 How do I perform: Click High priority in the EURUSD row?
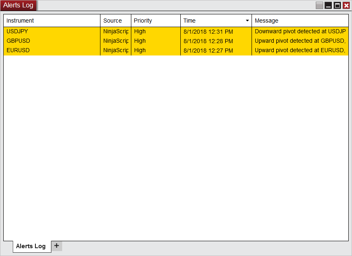pos(156,51)
